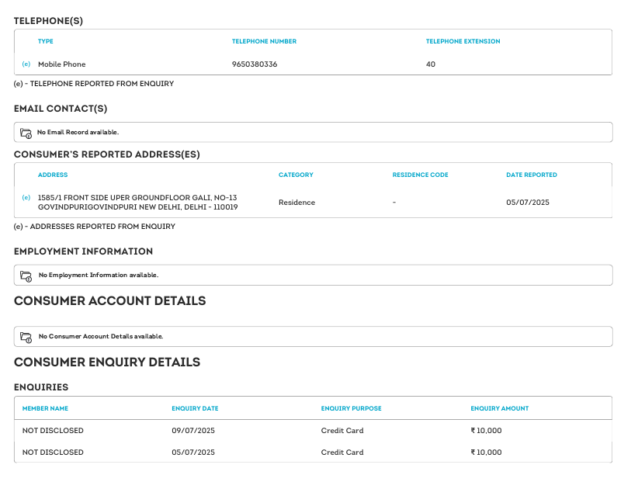
Task: Click the Residence Code column header
Action: 420,175
